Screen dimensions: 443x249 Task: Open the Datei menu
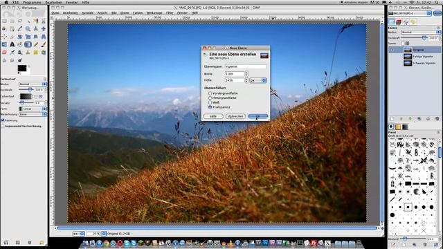coord(55,12)
